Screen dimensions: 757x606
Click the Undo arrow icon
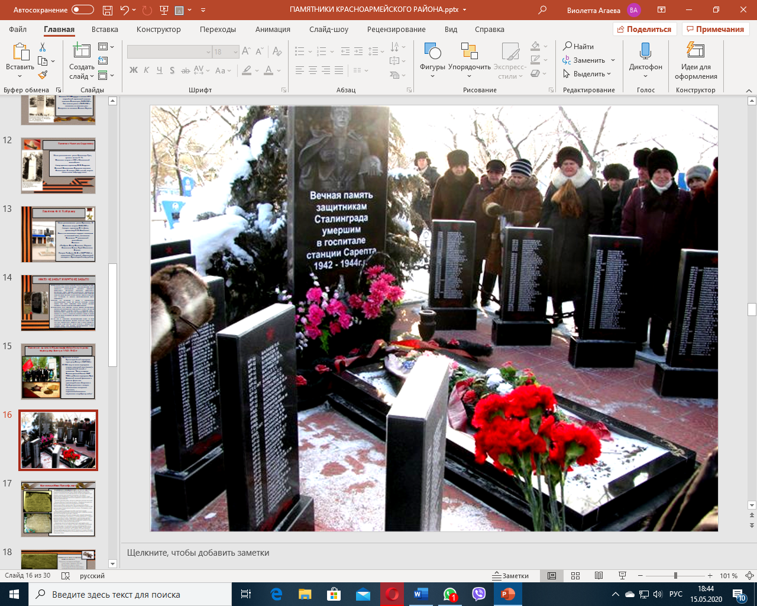click(124, 10)
